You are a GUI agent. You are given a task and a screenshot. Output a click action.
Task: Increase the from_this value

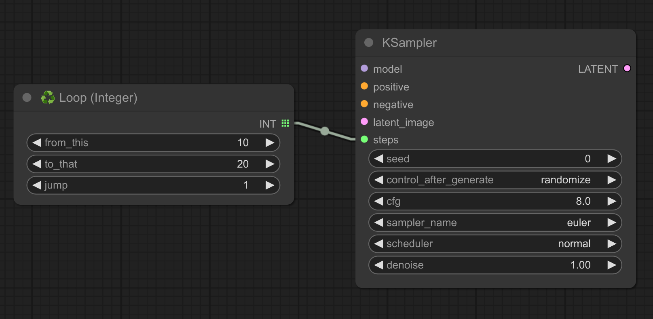pyautogui.click(x=270, y=143)
